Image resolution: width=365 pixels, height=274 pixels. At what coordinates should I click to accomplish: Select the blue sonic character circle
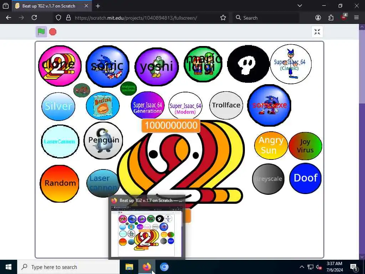[107, 66]
